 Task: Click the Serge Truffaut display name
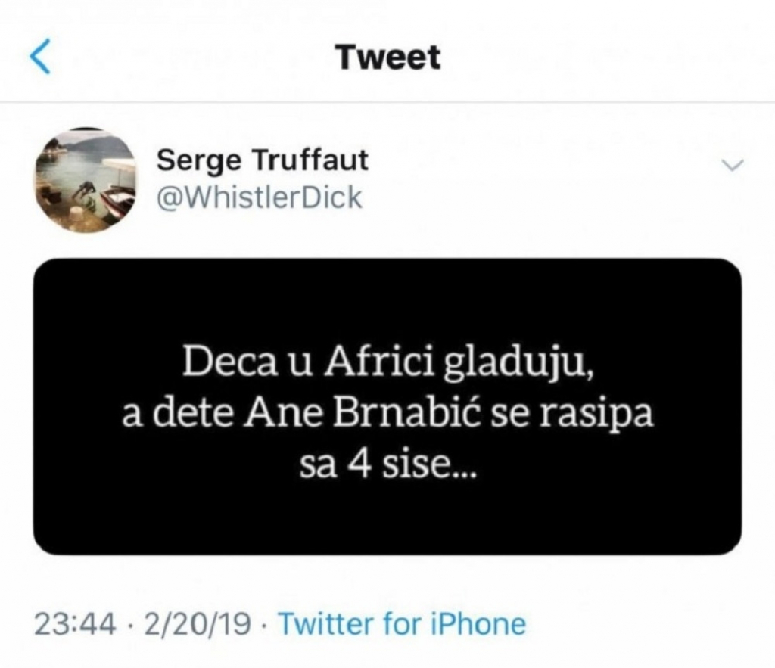click(x=263, y=160)
